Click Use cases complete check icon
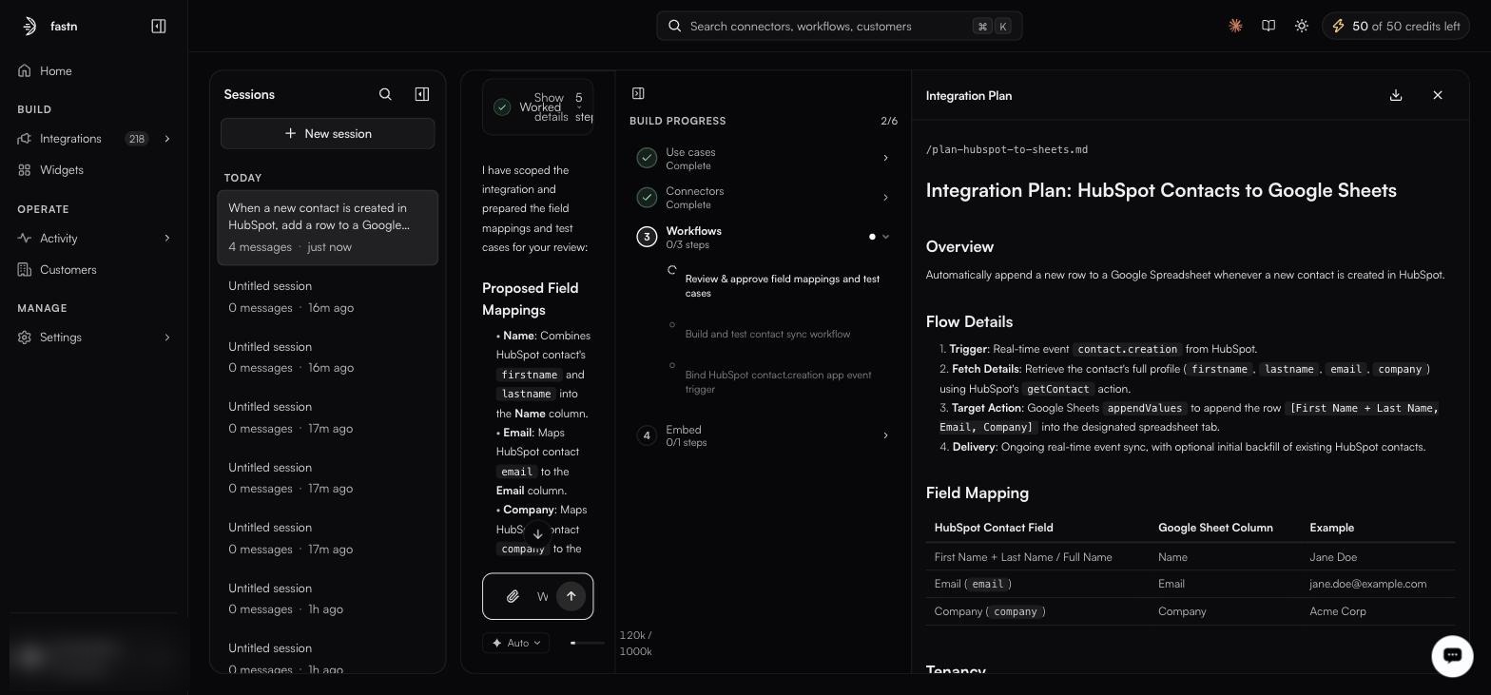The height and width of the screenshot is (695, 1491). (647, 158)
